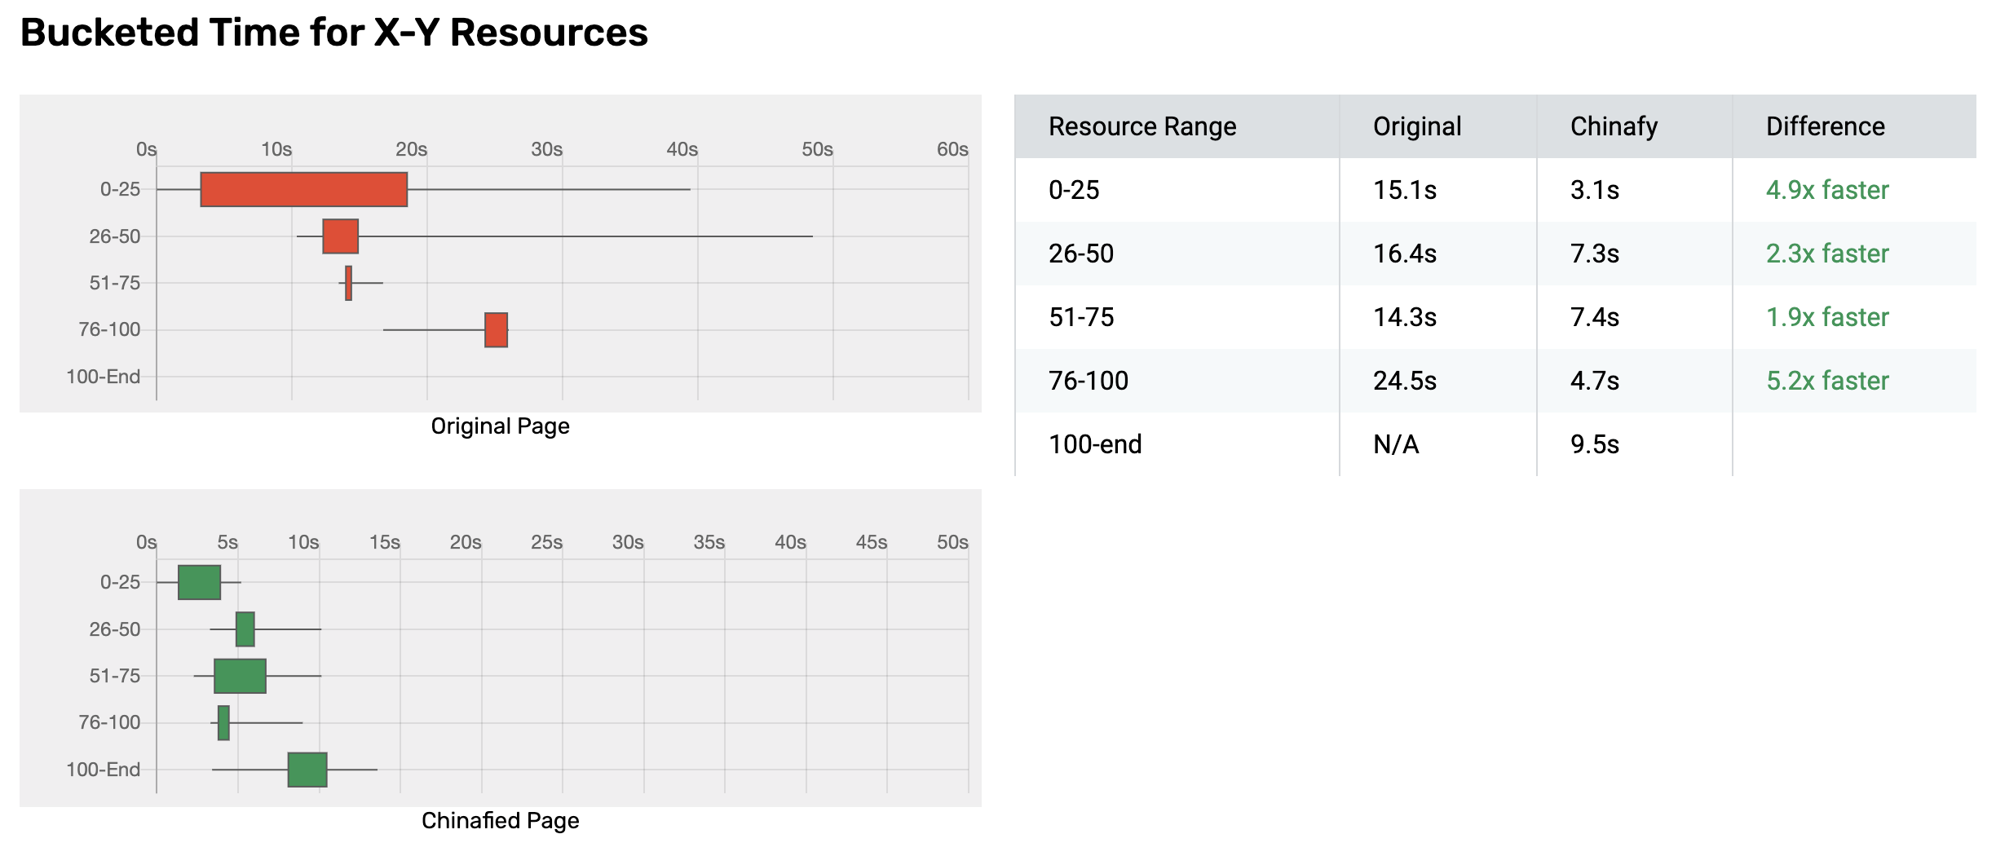The height and width of the screenshot is (856, 1996).
Task: Click the thin red 51-75 box
Action: point(348,283)
